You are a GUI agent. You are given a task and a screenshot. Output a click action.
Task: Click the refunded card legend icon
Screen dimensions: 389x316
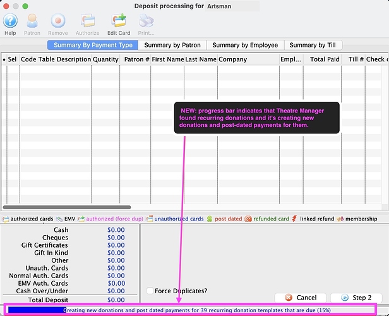[x=248, y=219]
